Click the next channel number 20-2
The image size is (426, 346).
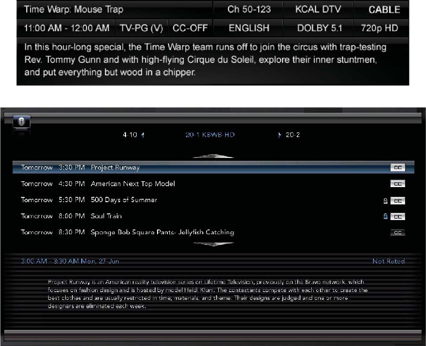(293, 135)
